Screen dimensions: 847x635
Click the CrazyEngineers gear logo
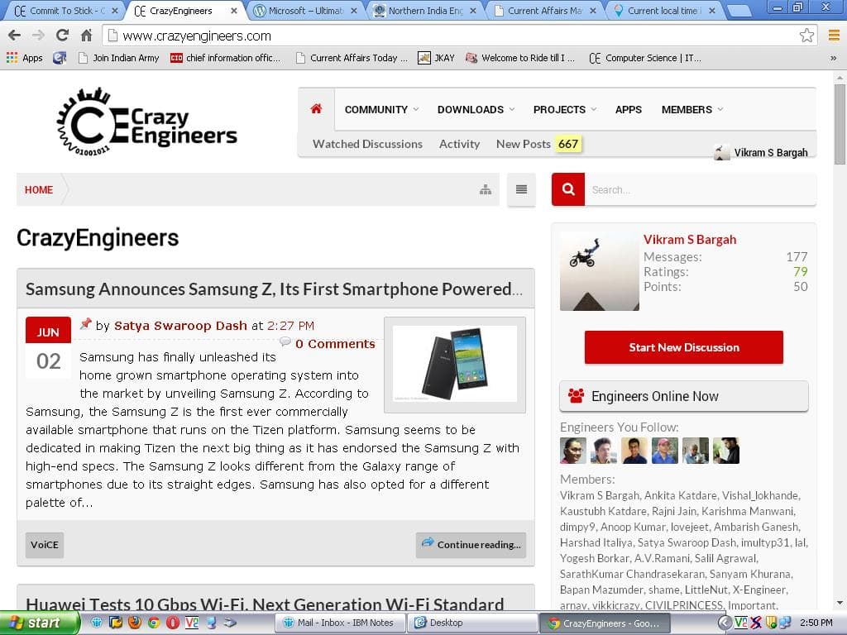[147, 122]
